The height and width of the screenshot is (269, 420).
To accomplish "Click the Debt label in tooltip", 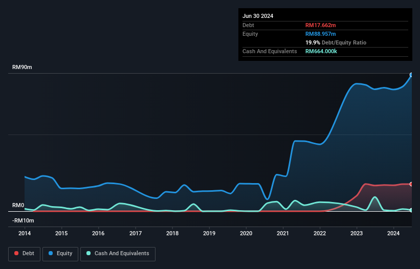I will pos(248,25).
